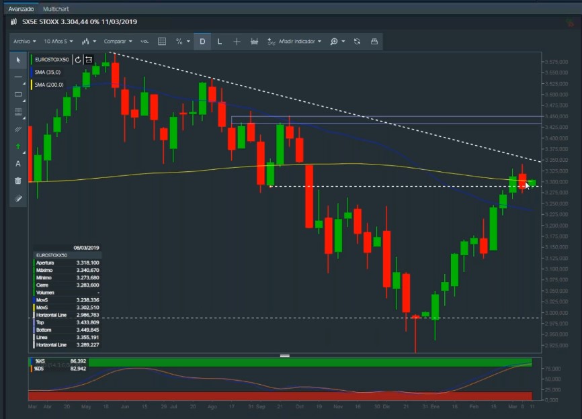Toggle the D linear scale button
Viewport: 582px width, 419px height.
pos(202,41)
